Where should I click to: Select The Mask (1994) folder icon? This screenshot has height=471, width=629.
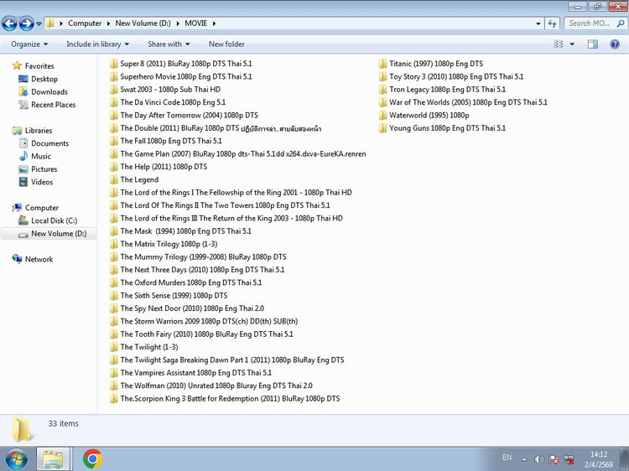coord(113,230)
